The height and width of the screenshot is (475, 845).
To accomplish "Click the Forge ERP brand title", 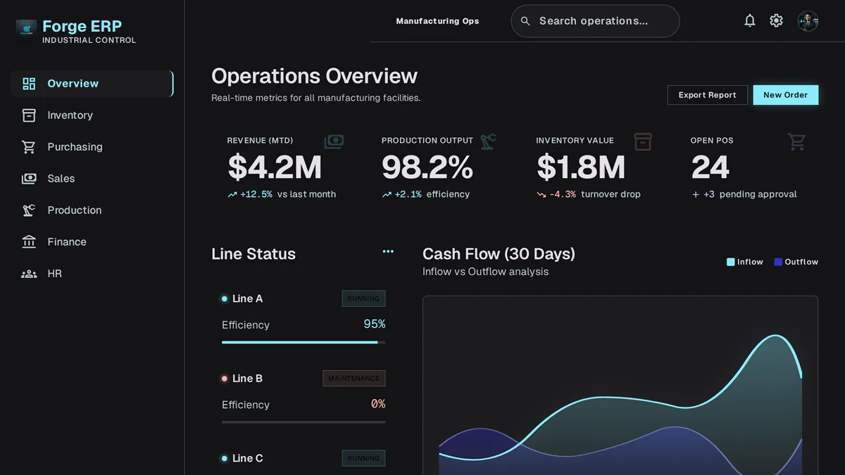I will pyautogui.click(x=82, y=26).
